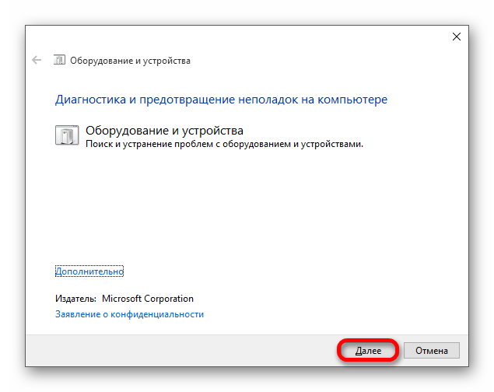Image resolution: width=494 pixels, height=392 pixels.
Task: Click 'Поиск и устранение проблем' description text
Action: [224, 144]
